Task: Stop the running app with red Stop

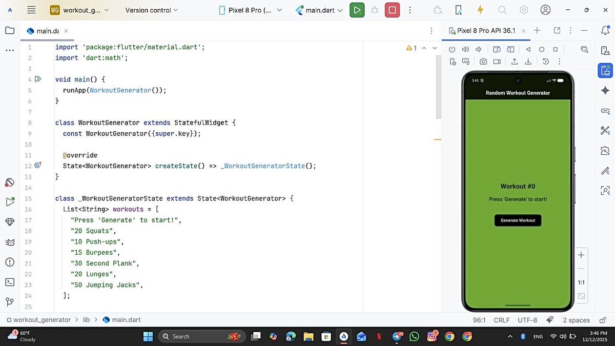Action: point(393,10)
